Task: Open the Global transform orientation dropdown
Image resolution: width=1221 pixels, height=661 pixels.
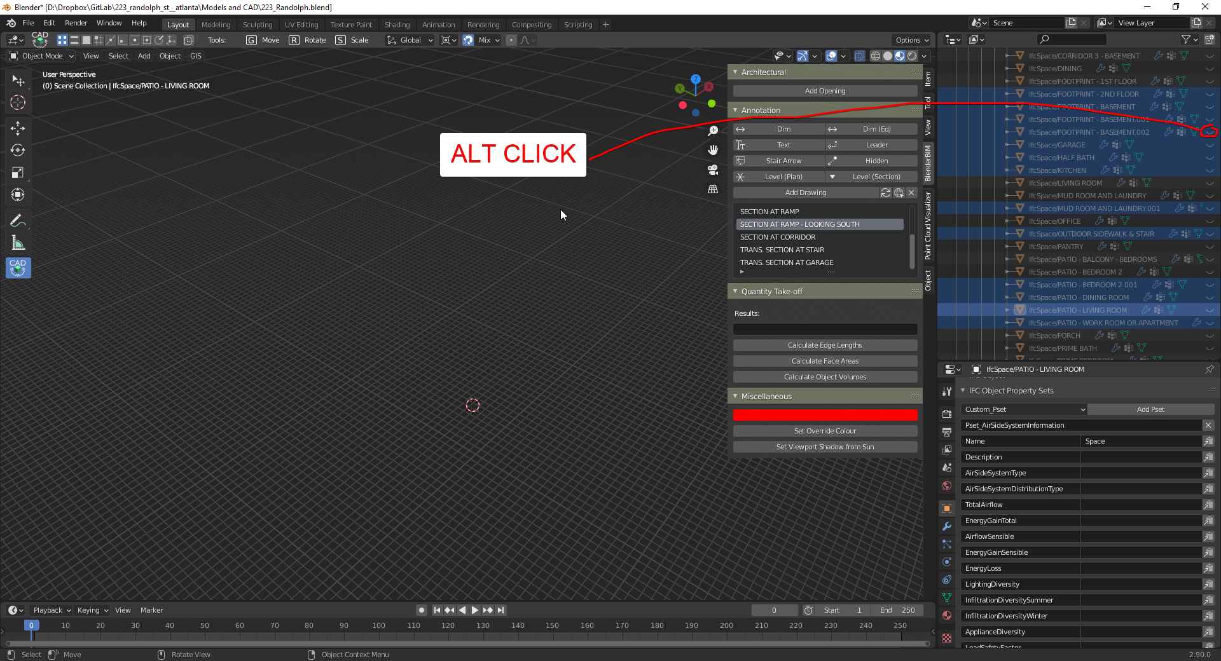Action: click(410, 40)
